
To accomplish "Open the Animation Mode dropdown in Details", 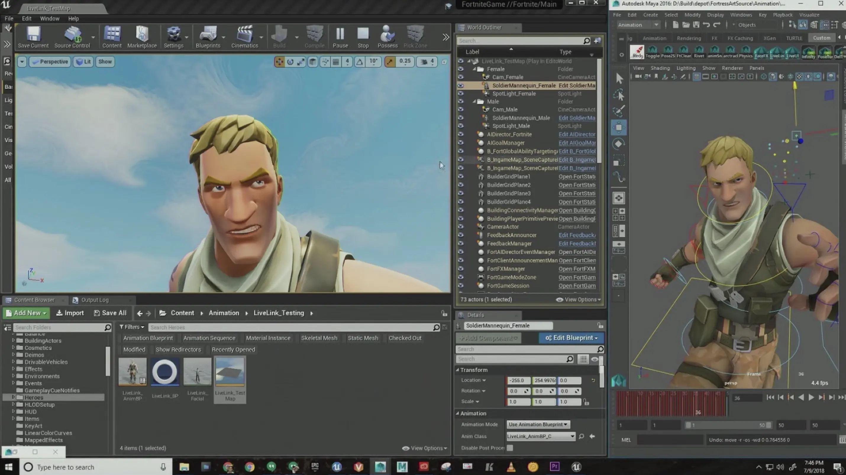I will (x=537, y=424).
